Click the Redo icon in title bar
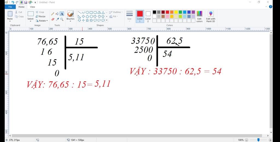 pyautogui.click(x=17, y=2)
